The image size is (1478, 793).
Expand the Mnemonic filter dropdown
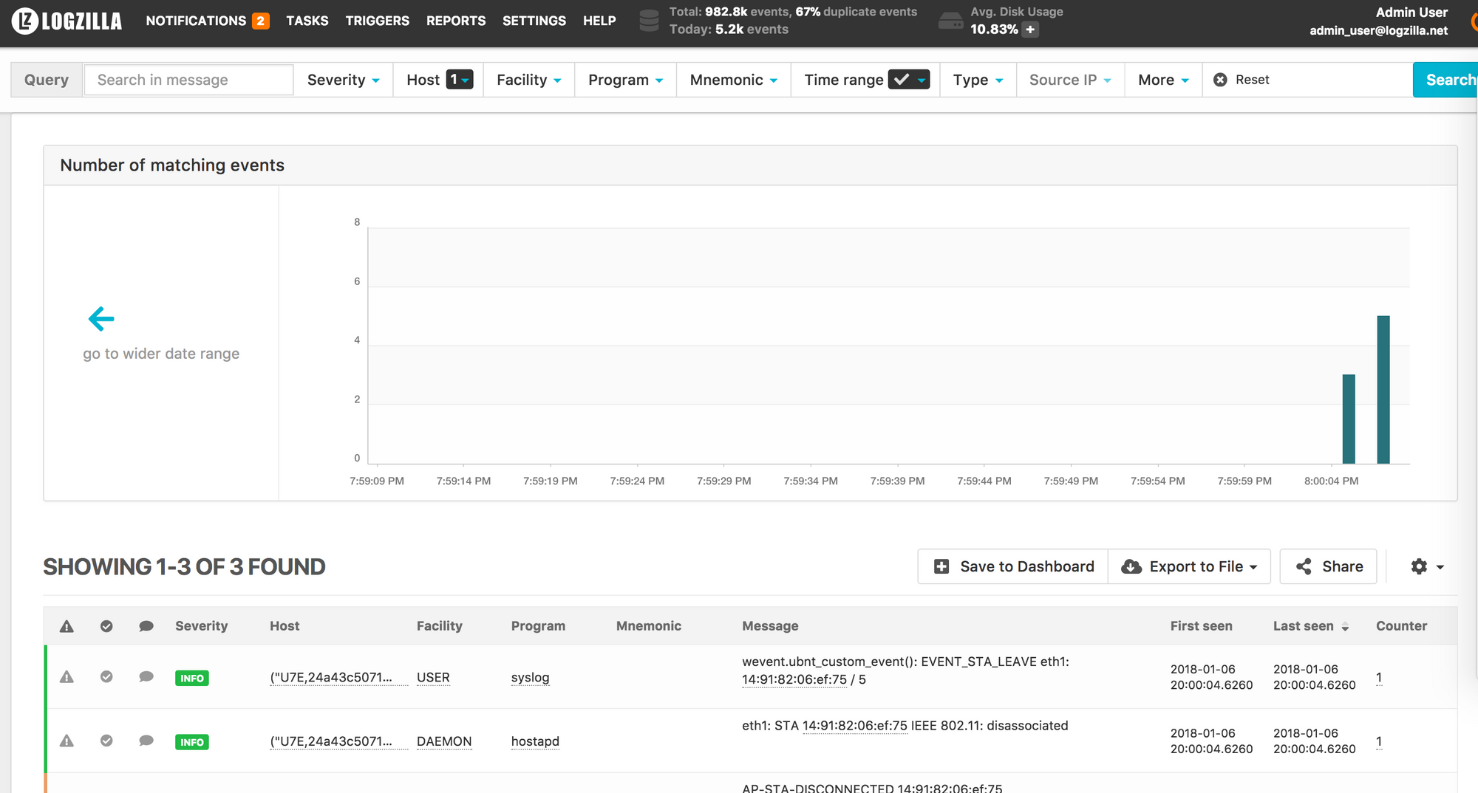(733, 80)
